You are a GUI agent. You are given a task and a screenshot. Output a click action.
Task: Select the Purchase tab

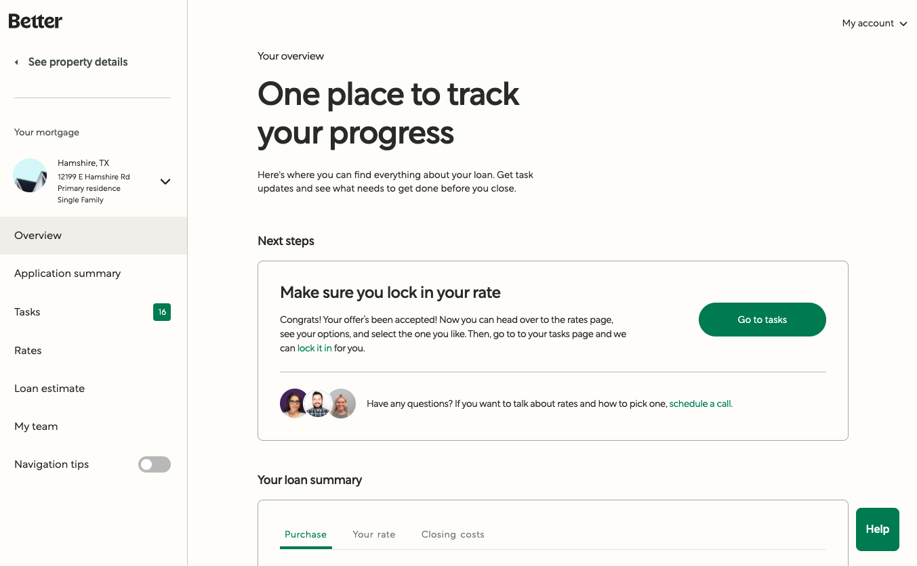(x=306, y=535)
